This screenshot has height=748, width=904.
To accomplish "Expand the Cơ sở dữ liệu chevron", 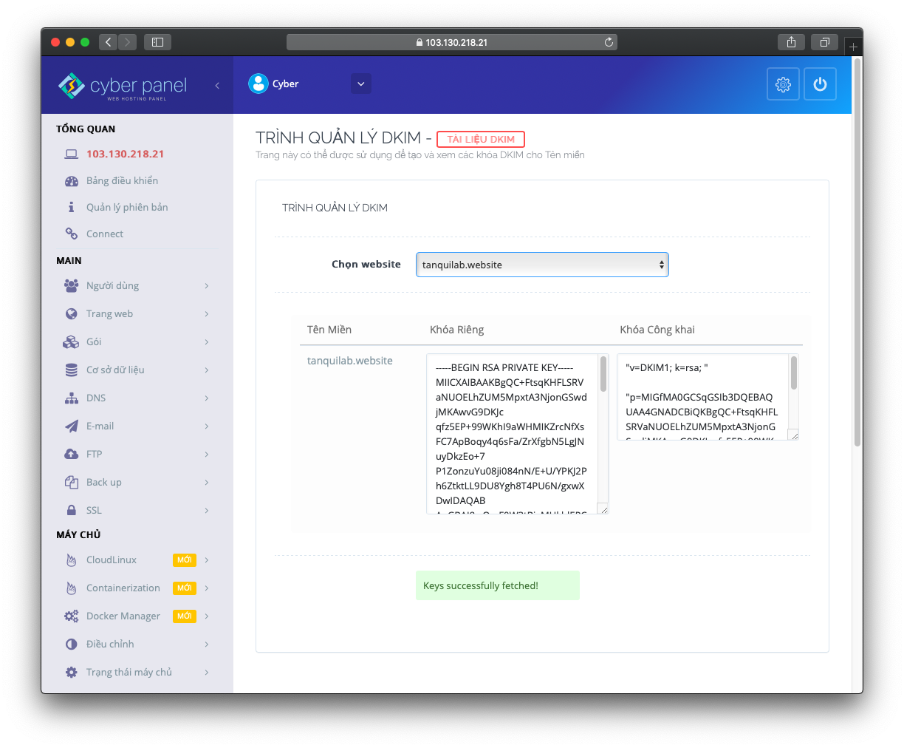I will 207,370.
